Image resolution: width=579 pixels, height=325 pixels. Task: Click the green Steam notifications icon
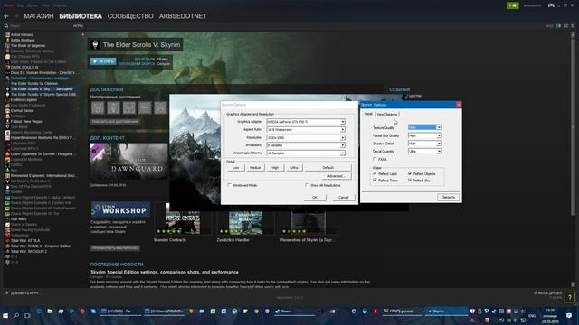[513, 5]
